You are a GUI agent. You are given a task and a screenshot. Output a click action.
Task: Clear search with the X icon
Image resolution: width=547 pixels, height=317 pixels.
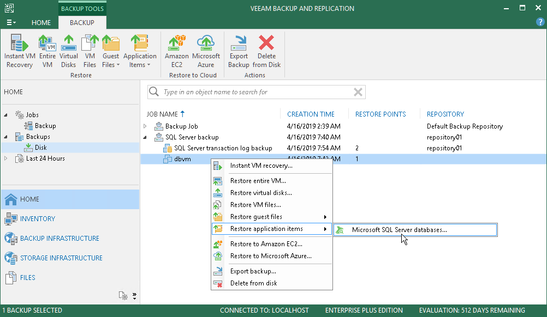[x=358, y=92]
